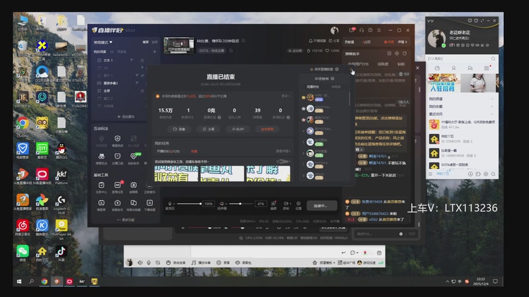Adjust the microphone volume slider

click(x=189, y=204)
